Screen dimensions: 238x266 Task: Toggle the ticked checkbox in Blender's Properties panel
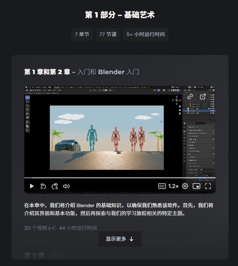click(190, 133)
